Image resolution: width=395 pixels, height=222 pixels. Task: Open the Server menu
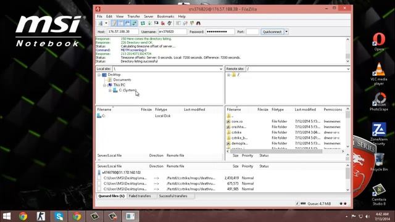click(149, 17)
